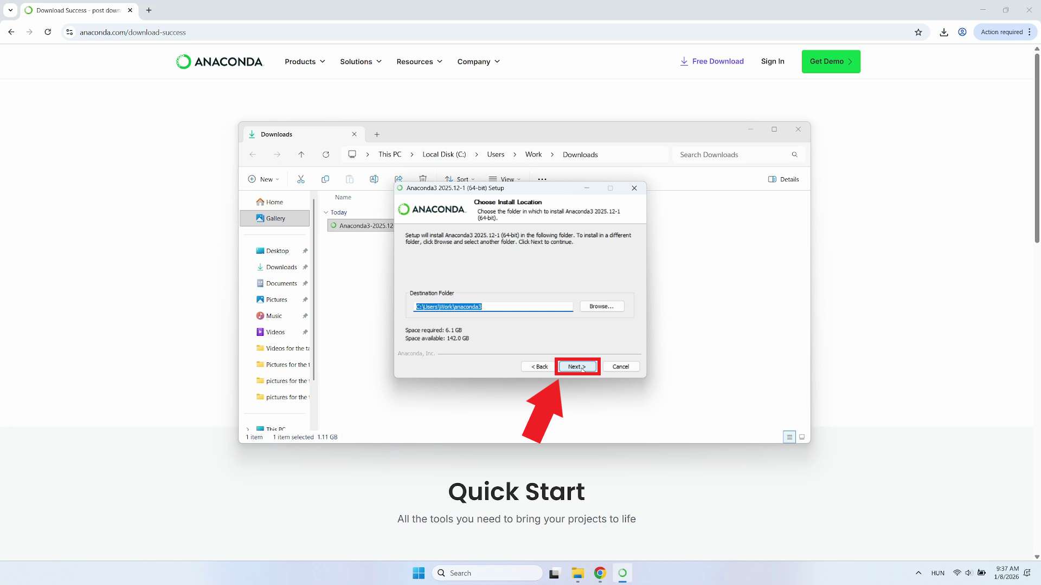Click the Delete trash icon in Explorer toolbar

click(x=423, y=178)
